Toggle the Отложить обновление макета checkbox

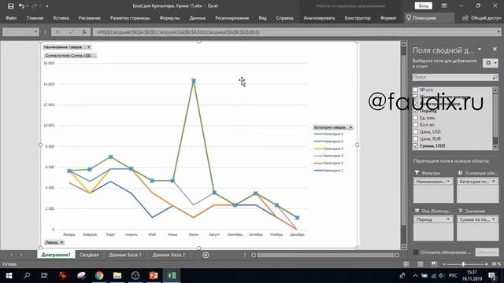(416, 252)
